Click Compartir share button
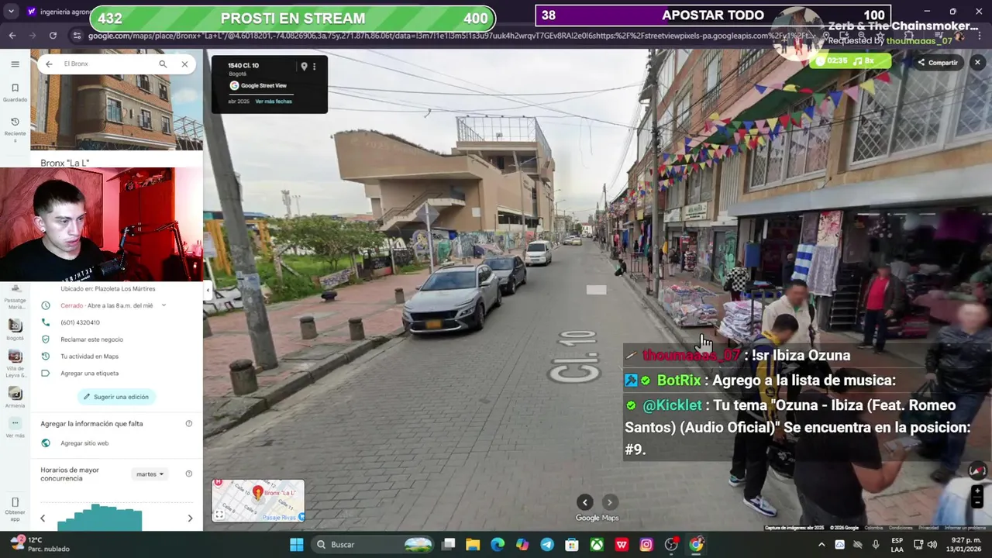The width and height of the screenshot is (992, 558). click(x=938, y=62)
